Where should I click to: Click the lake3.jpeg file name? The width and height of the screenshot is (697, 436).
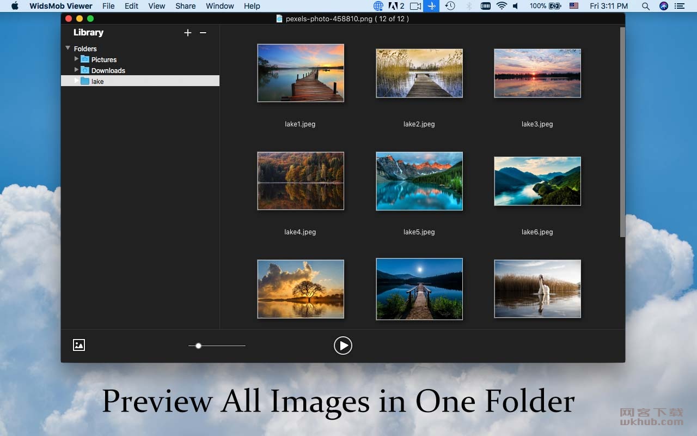click(537, 124)
